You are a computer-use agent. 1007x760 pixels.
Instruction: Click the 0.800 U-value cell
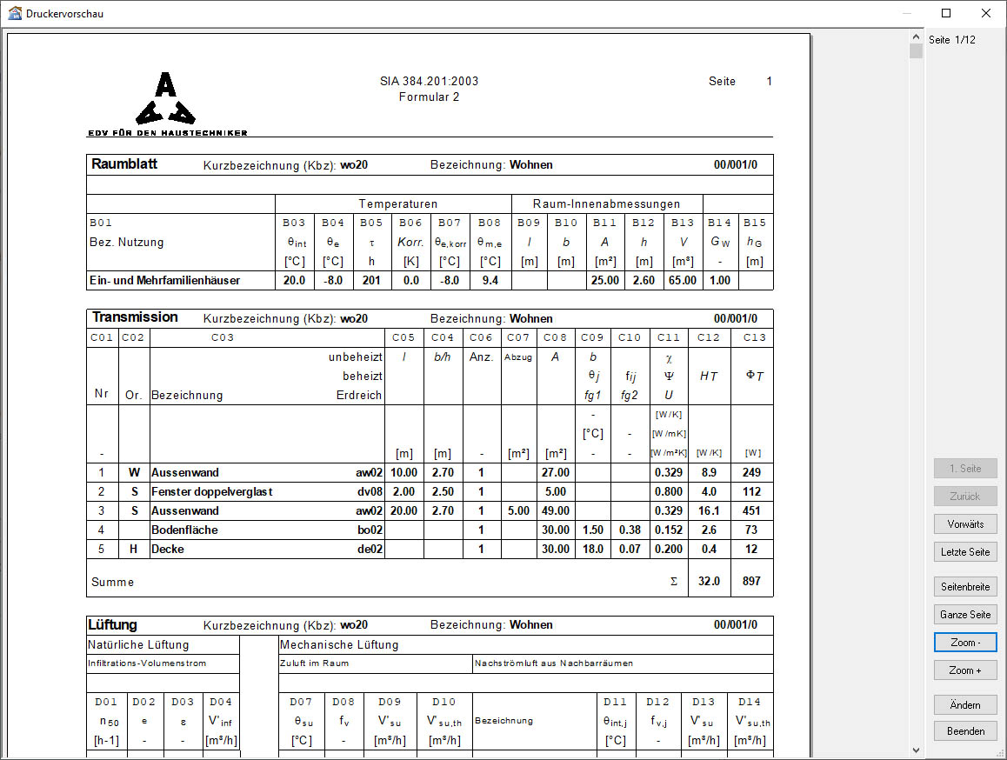[x=669, y=492]
